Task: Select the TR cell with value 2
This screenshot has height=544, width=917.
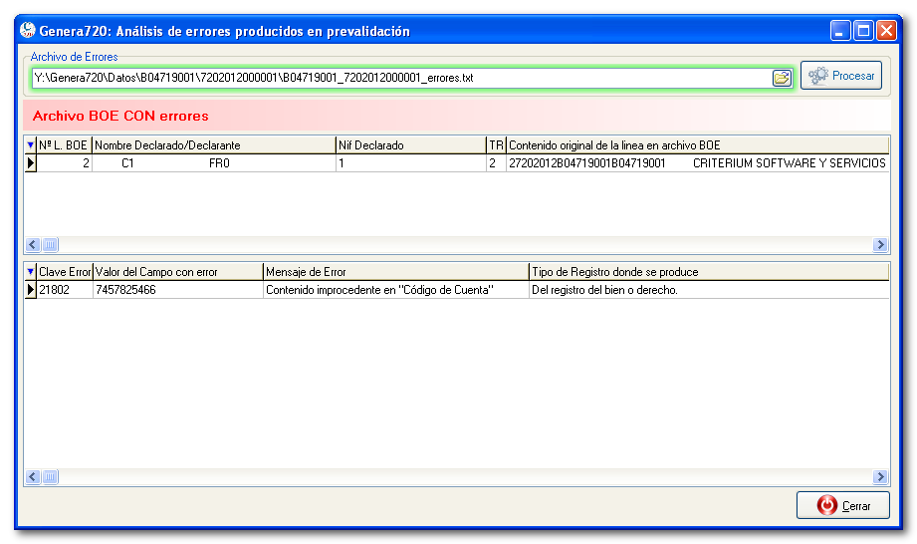Action: click(496, 163)
